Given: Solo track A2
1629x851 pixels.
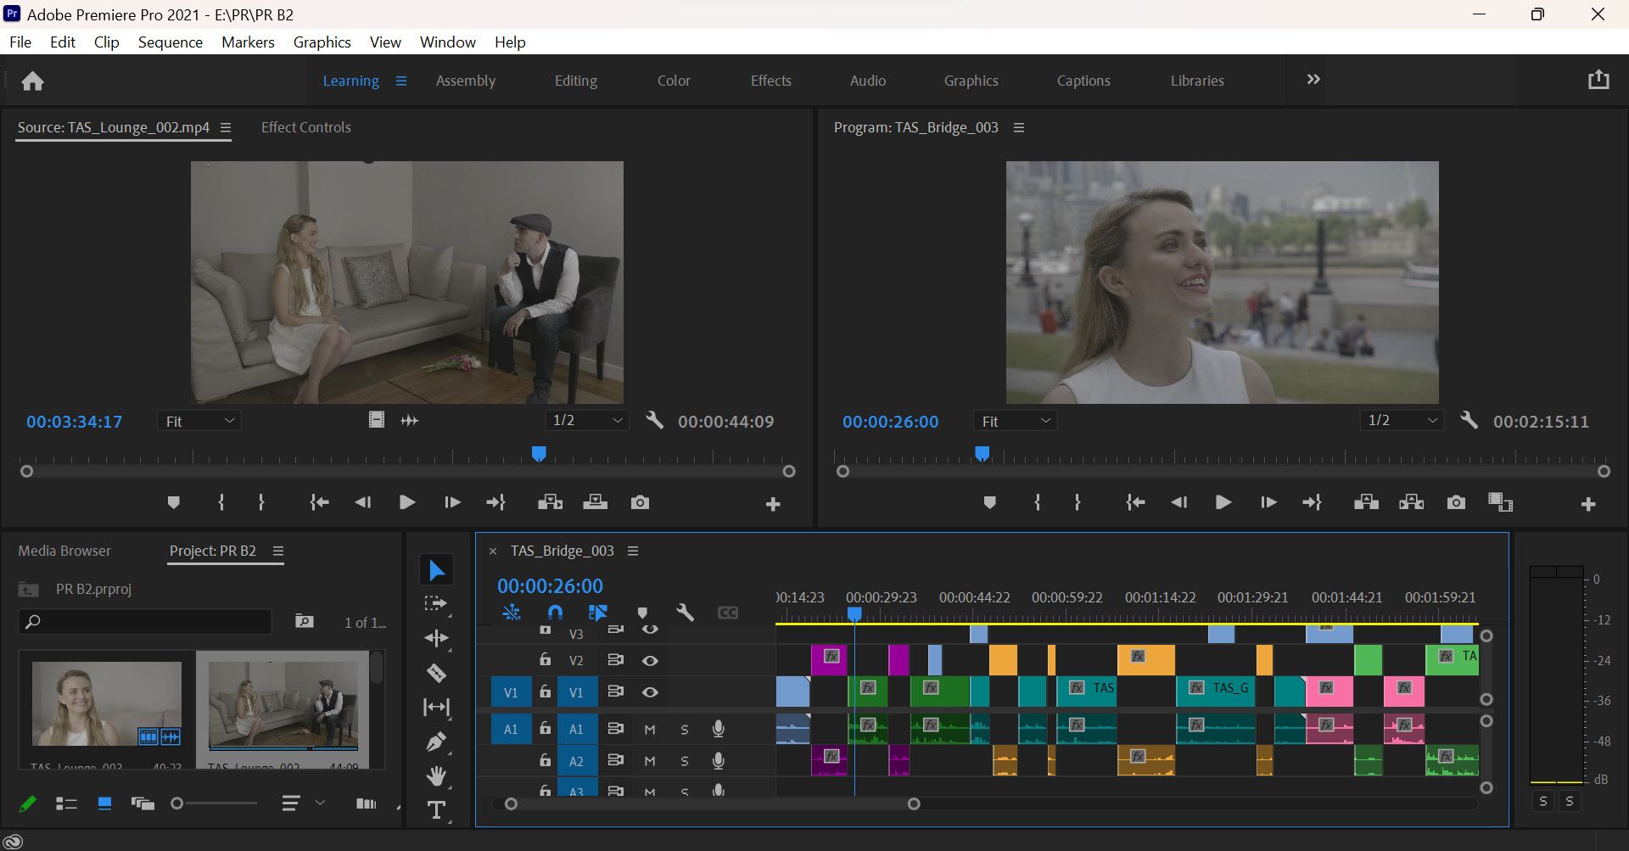Looking at the screenshot, I should click(x=685, y=761).
